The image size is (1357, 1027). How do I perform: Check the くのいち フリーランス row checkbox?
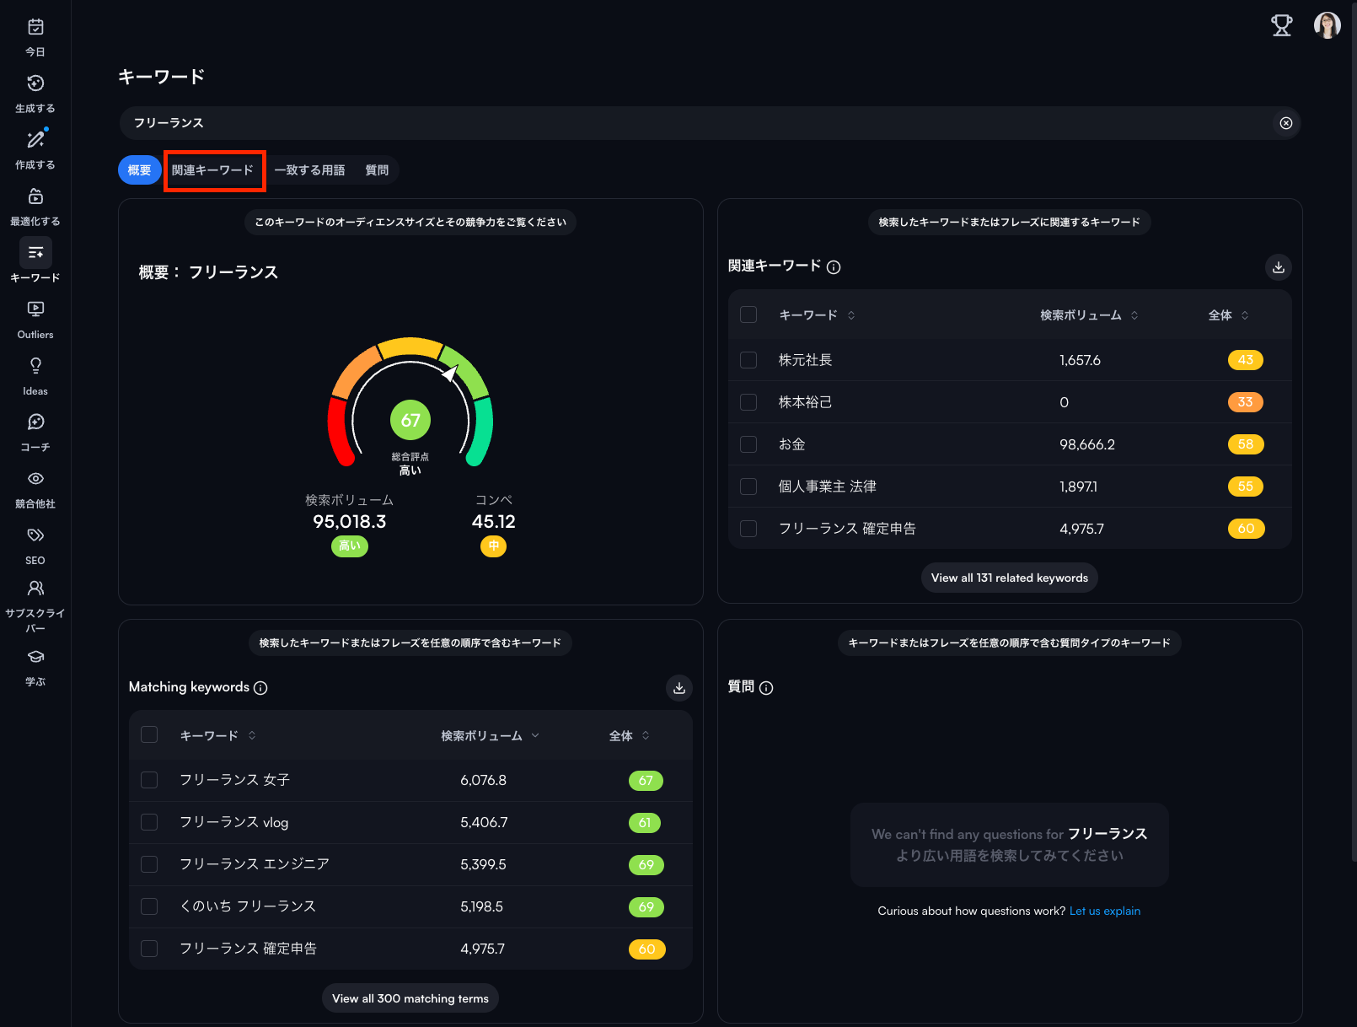click(149, 906)
